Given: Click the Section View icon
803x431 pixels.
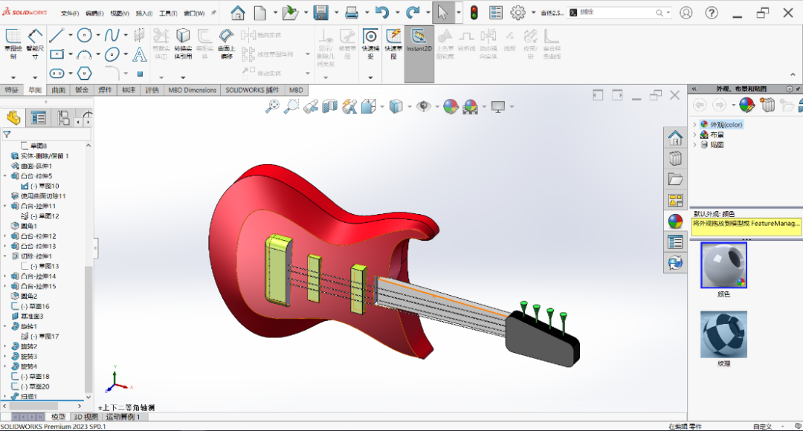Looking at the screenshot, I should [330, 106].
